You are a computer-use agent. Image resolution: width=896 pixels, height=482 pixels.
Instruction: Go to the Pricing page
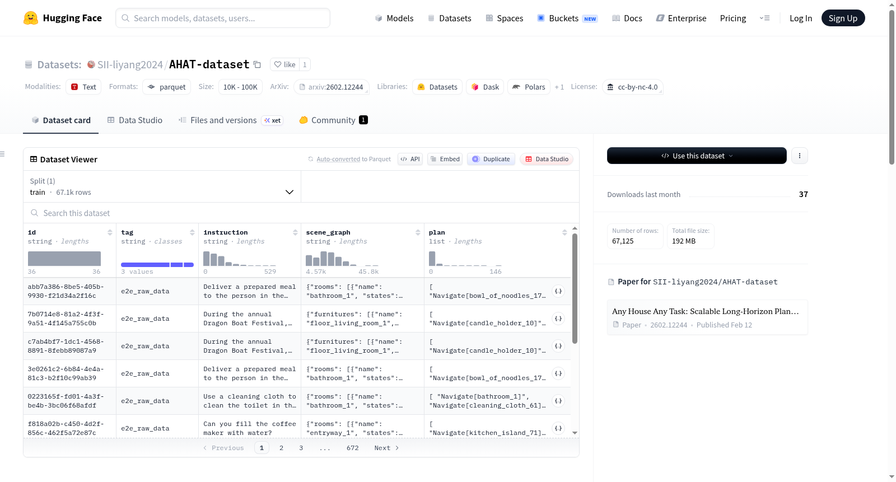tap(733, 18)
